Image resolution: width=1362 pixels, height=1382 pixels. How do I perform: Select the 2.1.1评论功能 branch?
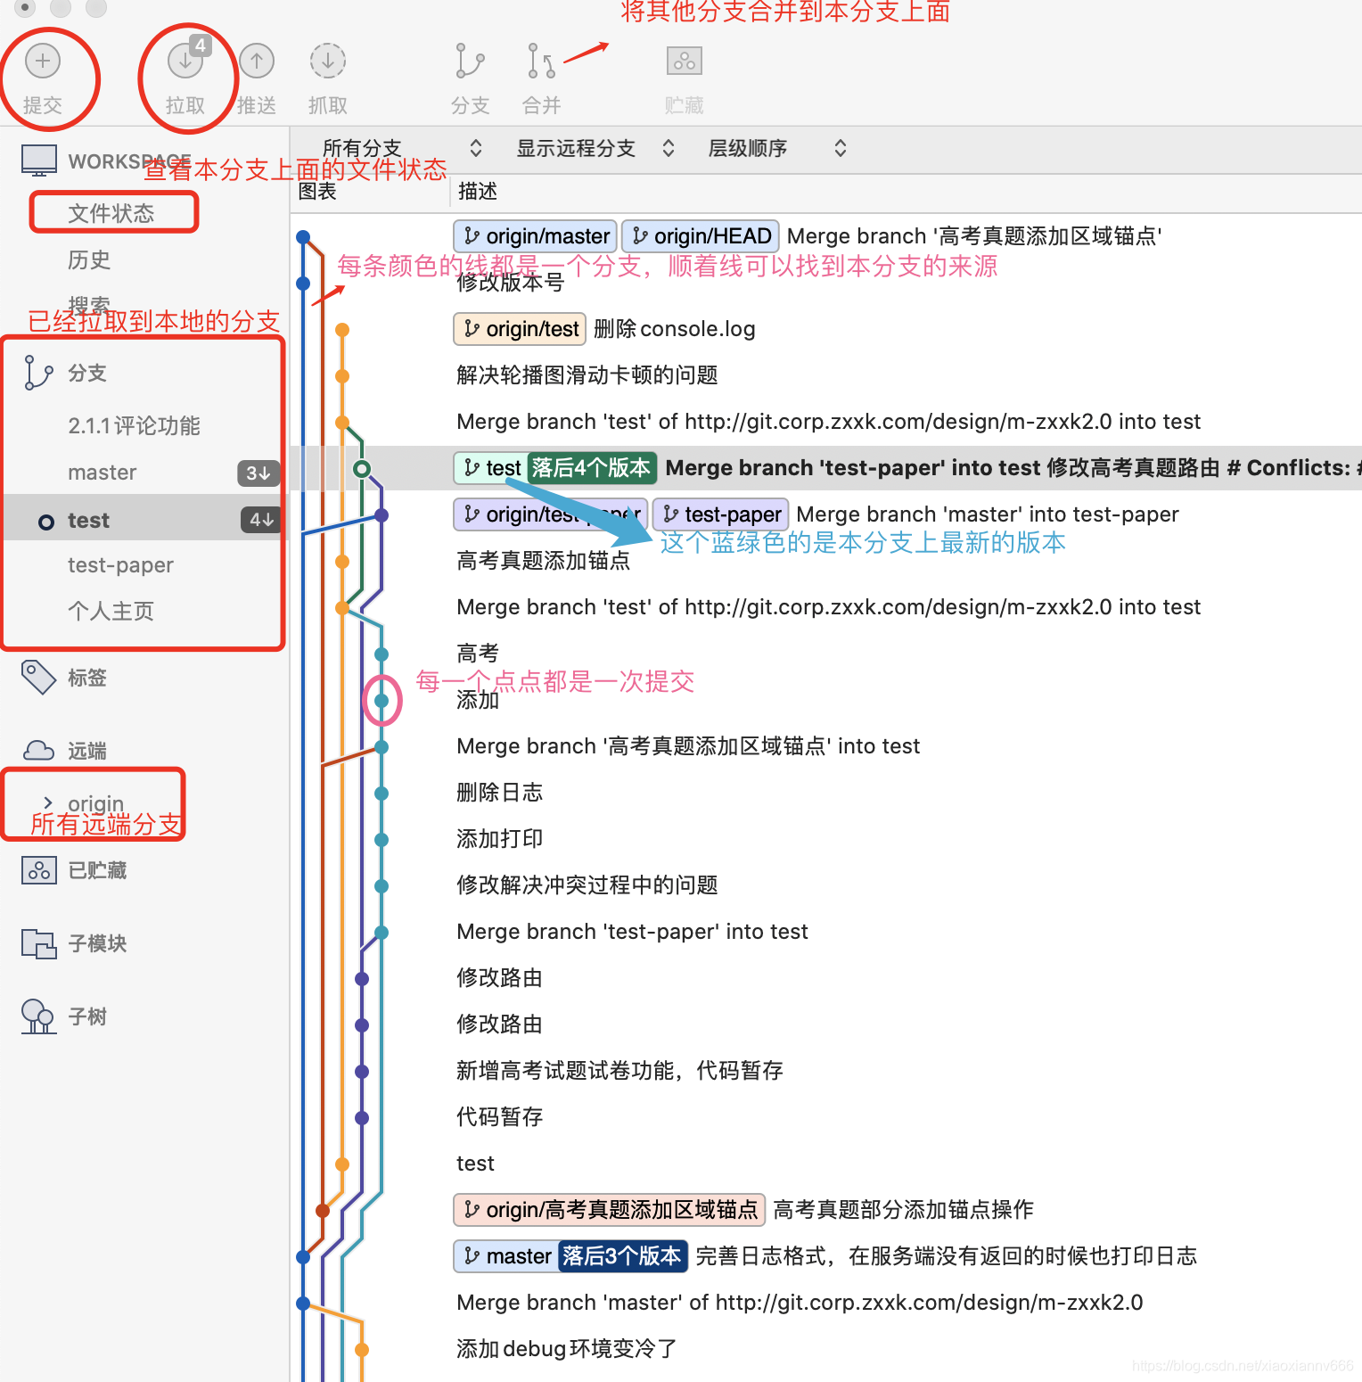pos(134,426)
